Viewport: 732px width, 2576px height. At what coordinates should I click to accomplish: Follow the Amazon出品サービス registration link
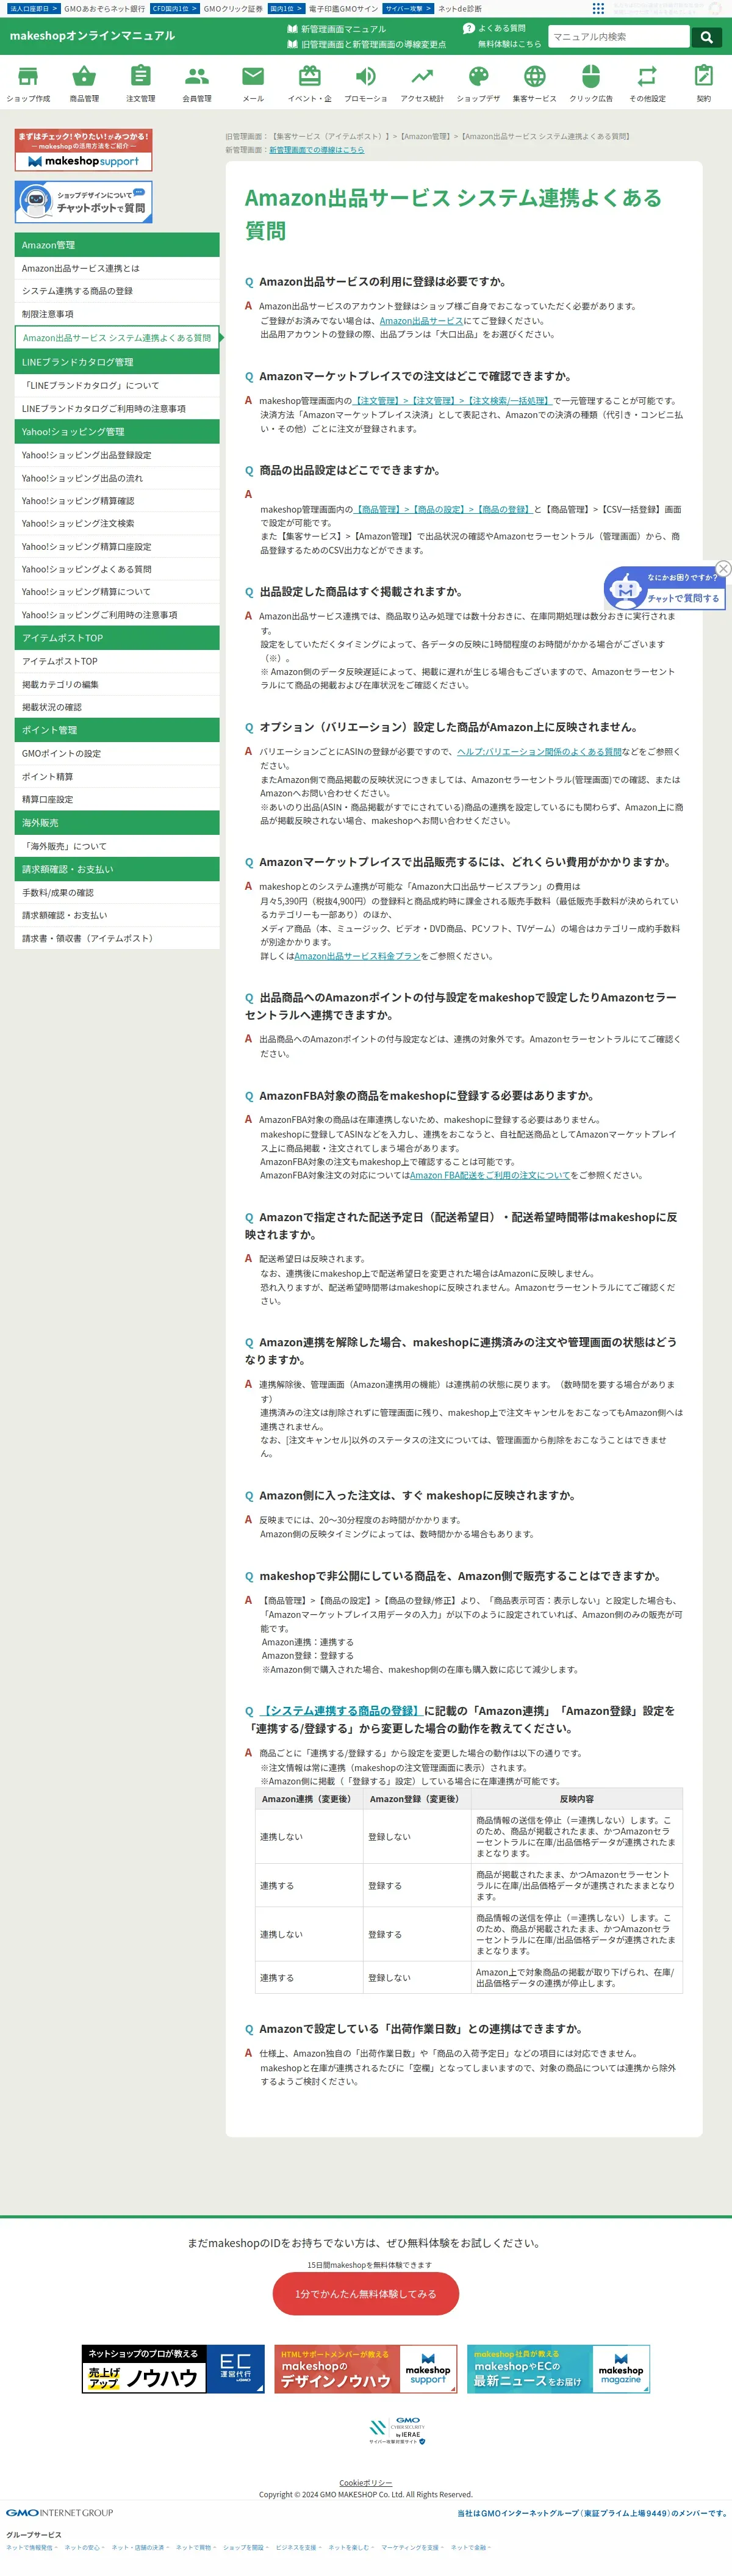coord(421,321)
